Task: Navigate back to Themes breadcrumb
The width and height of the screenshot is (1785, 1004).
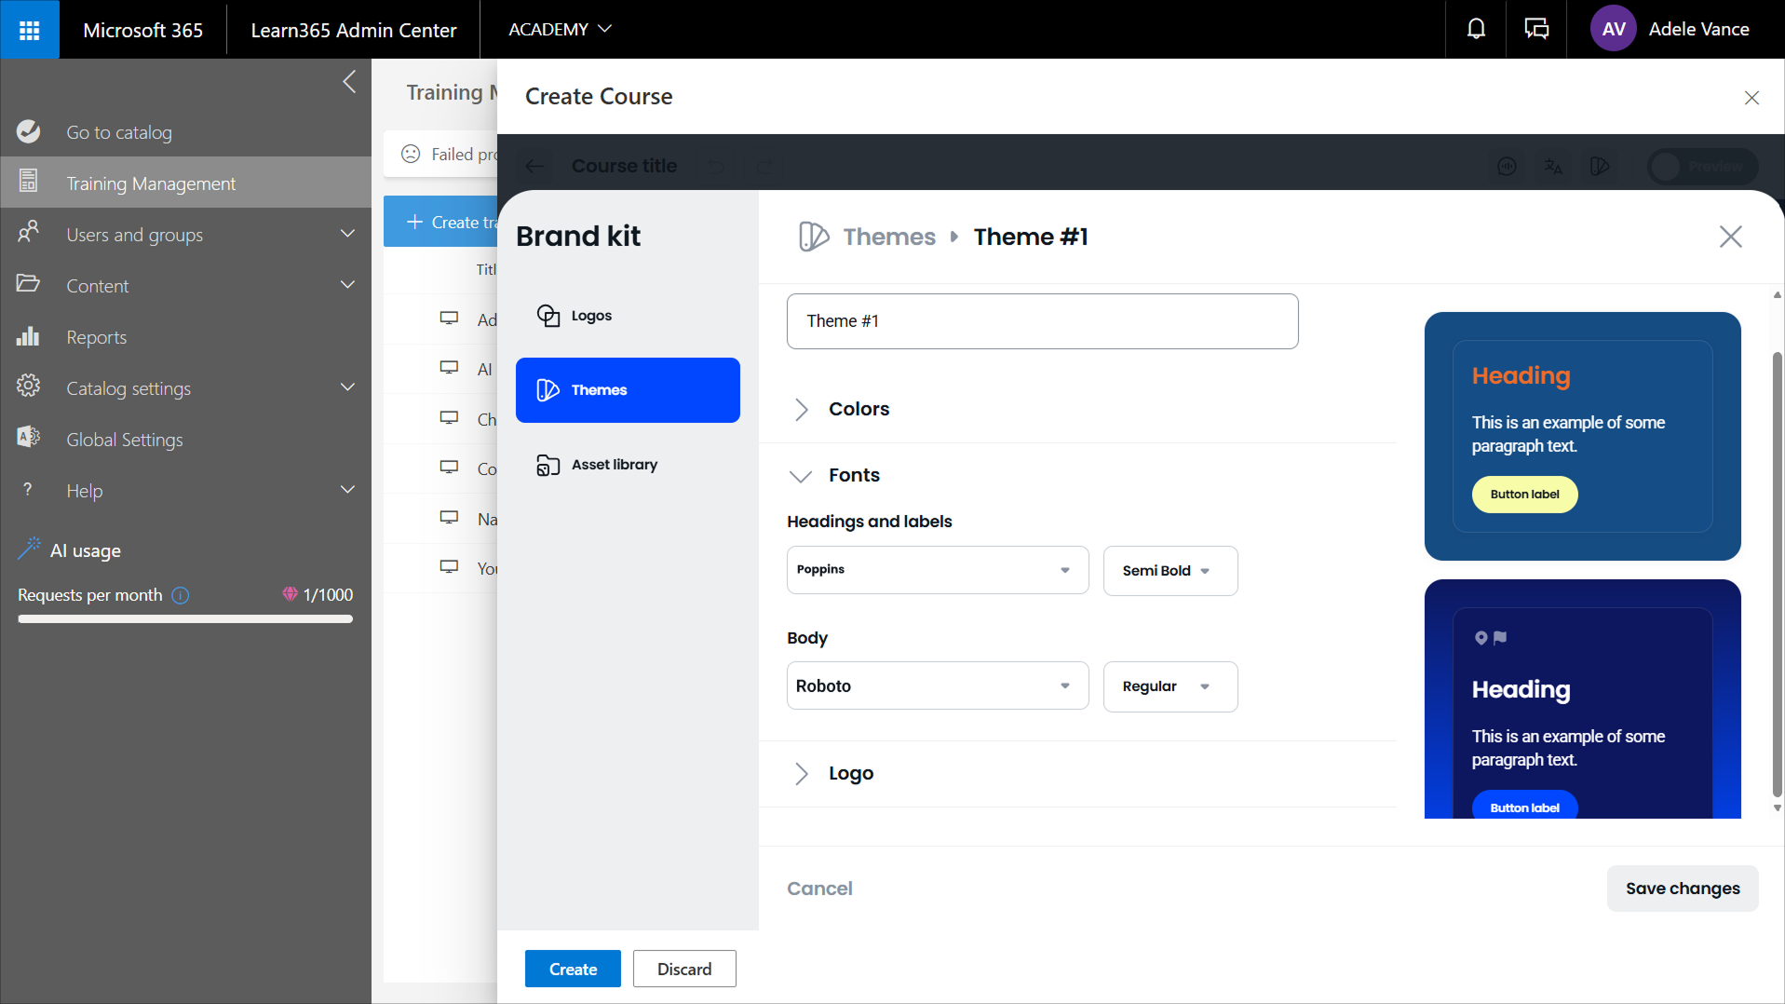Action: tap(888, 237)
